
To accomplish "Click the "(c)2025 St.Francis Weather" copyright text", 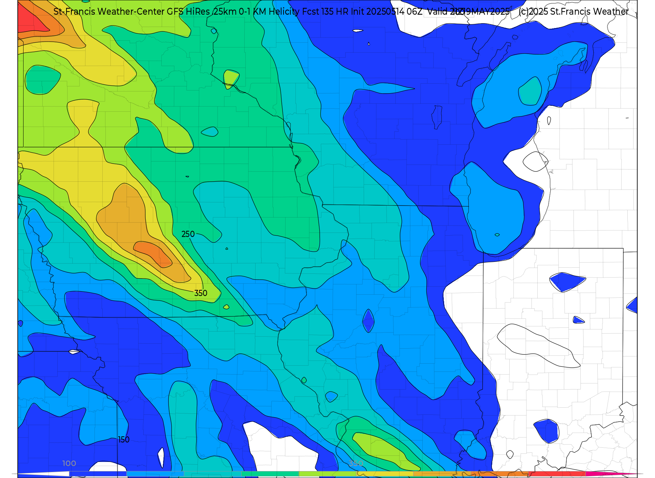I will (x=573, y=12).
